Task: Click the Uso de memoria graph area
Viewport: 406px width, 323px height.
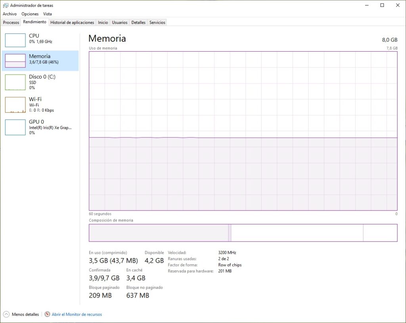Action: [243, 131]
